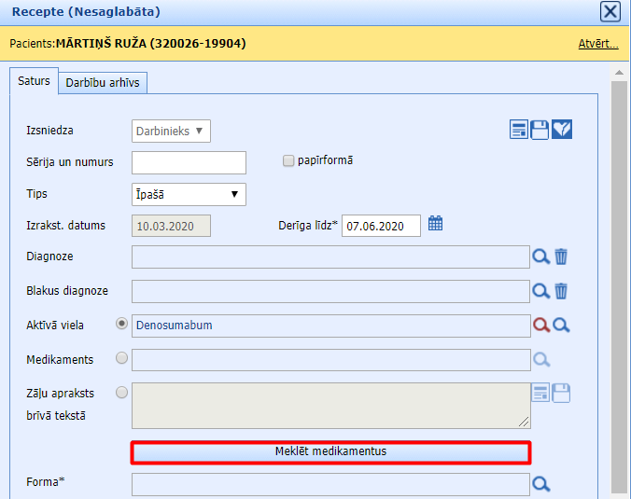Click the Blakus diagnoze search magnifier
Screen dimensions: 631x499
coord(540,291)
